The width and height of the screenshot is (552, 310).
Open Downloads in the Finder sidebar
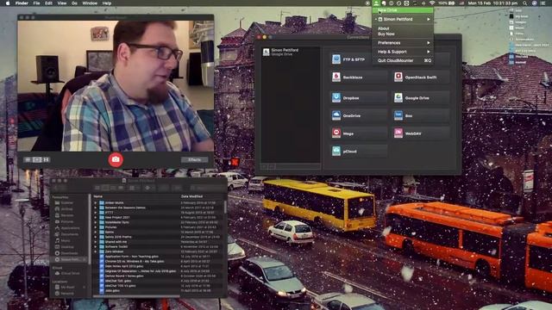point(67,253)
